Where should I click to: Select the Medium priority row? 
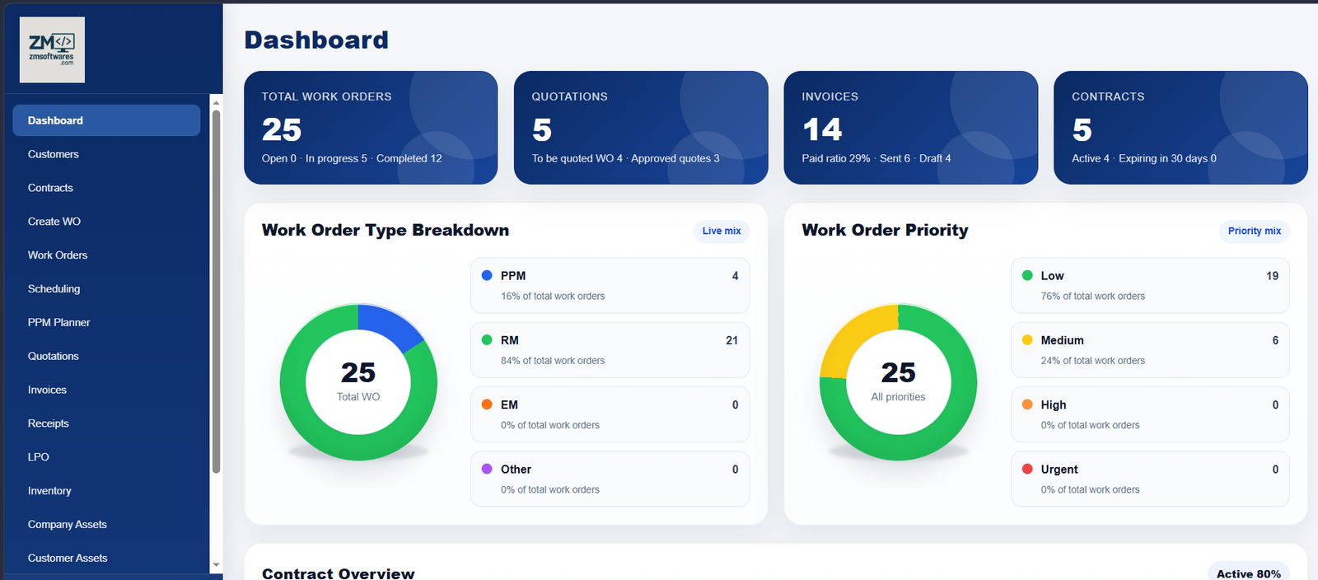(1150, 350)
